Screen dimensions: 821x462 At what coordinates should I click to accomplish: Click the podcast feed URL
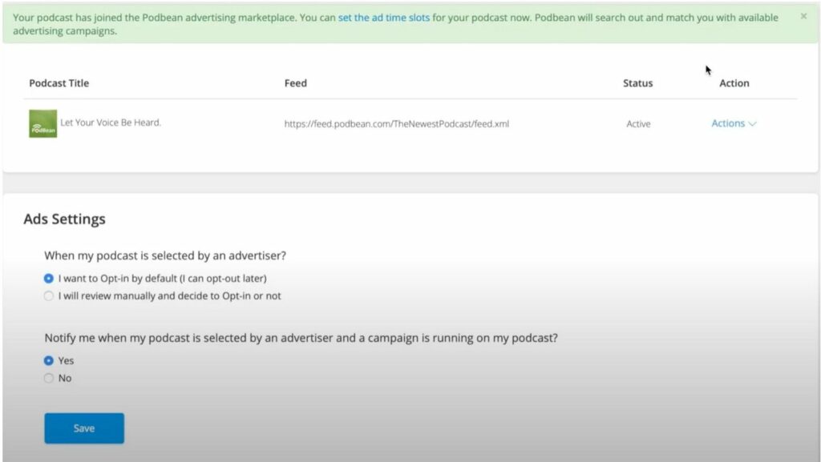[x=396, y=124]
